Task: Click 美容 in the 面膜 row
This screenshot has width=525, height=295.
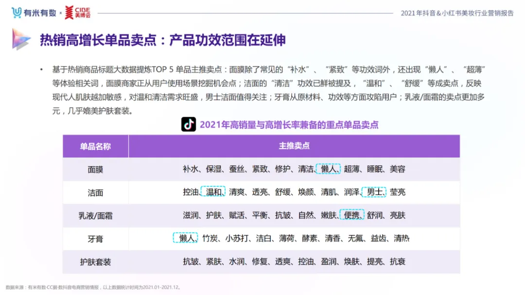Action: (398, 169)
